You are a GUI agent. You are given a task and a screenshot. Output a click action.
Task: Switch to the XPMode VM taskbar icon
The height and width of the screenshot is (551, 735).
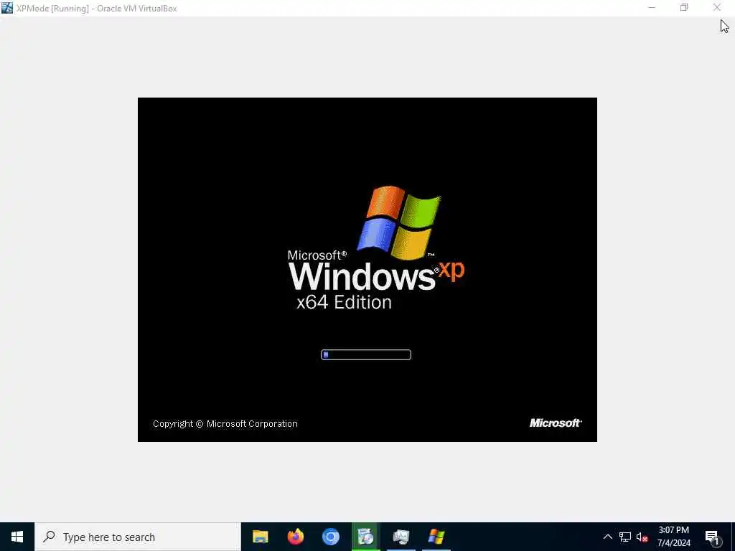tap(436, 537)
